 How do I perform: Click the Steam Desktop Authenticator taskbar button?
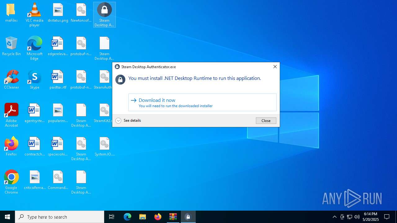coord(188,217)
